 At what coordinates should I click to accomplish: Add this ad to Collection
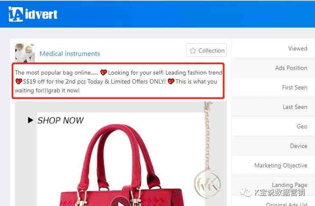206,50
